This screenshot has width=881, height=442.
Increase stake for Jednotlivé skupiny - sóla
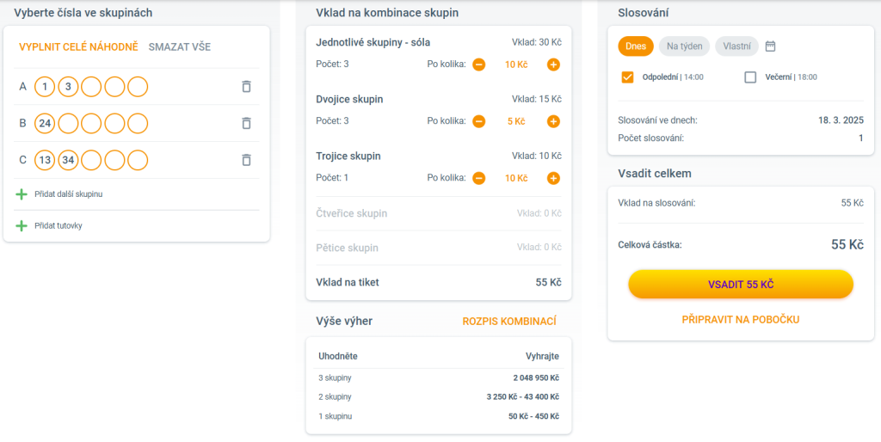(x=553, y=64)
